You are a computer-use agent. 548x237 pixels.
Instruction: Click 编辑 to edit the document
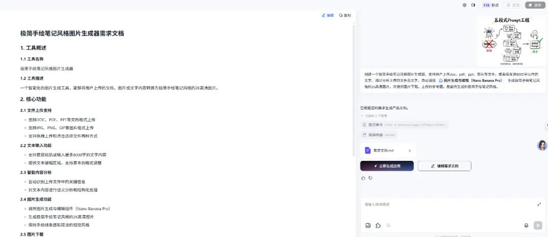pos(328,15)
